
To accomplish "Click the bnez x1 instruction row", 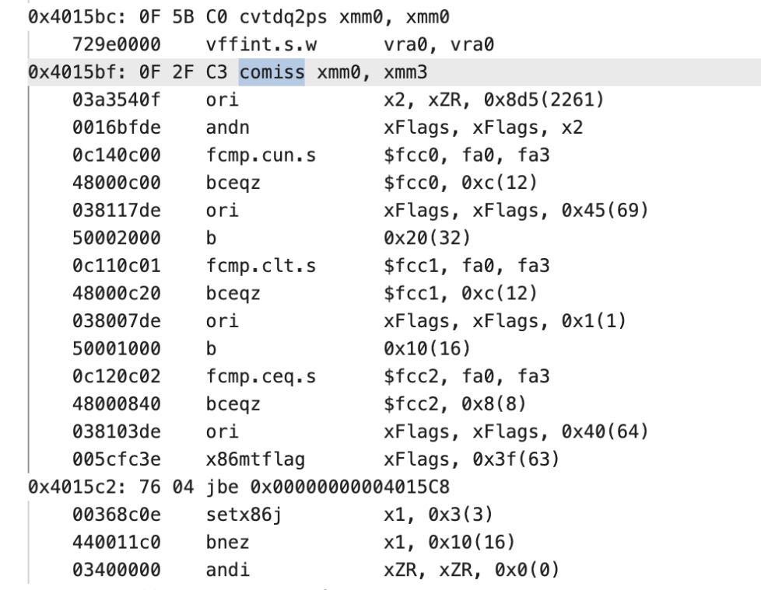I will (x=293, y=542).
